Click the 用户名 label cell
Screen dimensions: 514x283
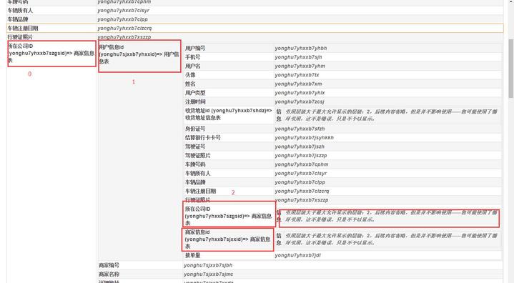[192, 66]
